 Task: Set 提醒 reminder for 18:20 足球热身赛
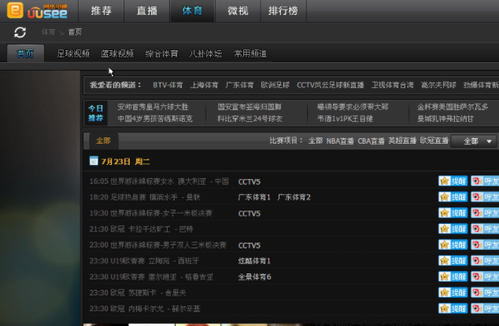453,197
